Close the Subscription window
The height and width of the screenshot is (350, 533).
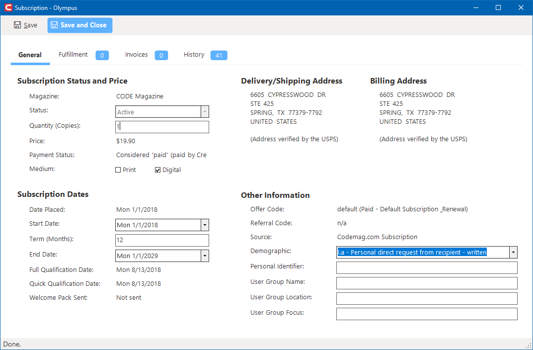click(521, 7)
